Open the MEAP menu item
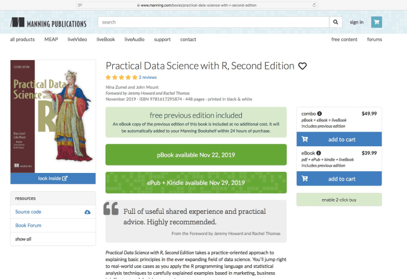This screenshot has width=407, height=279. pos(51,40)
